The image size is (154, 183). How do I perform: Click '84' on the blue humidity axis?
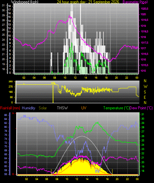(x=6, y=119)
